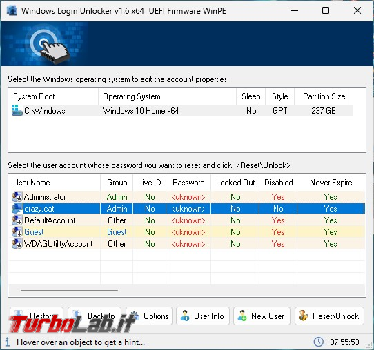Screen dimensions: 374x350
Task: Click the Operating System column header
Action: coord(167,96)
